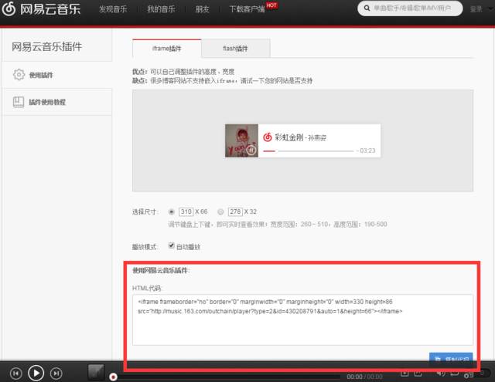Click the bottom player's progress handle

click(114, 377)
